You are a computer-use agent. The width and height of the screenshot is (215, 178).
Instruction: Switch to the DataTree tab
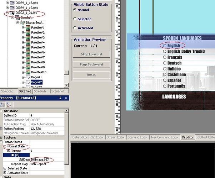[25, 91]
